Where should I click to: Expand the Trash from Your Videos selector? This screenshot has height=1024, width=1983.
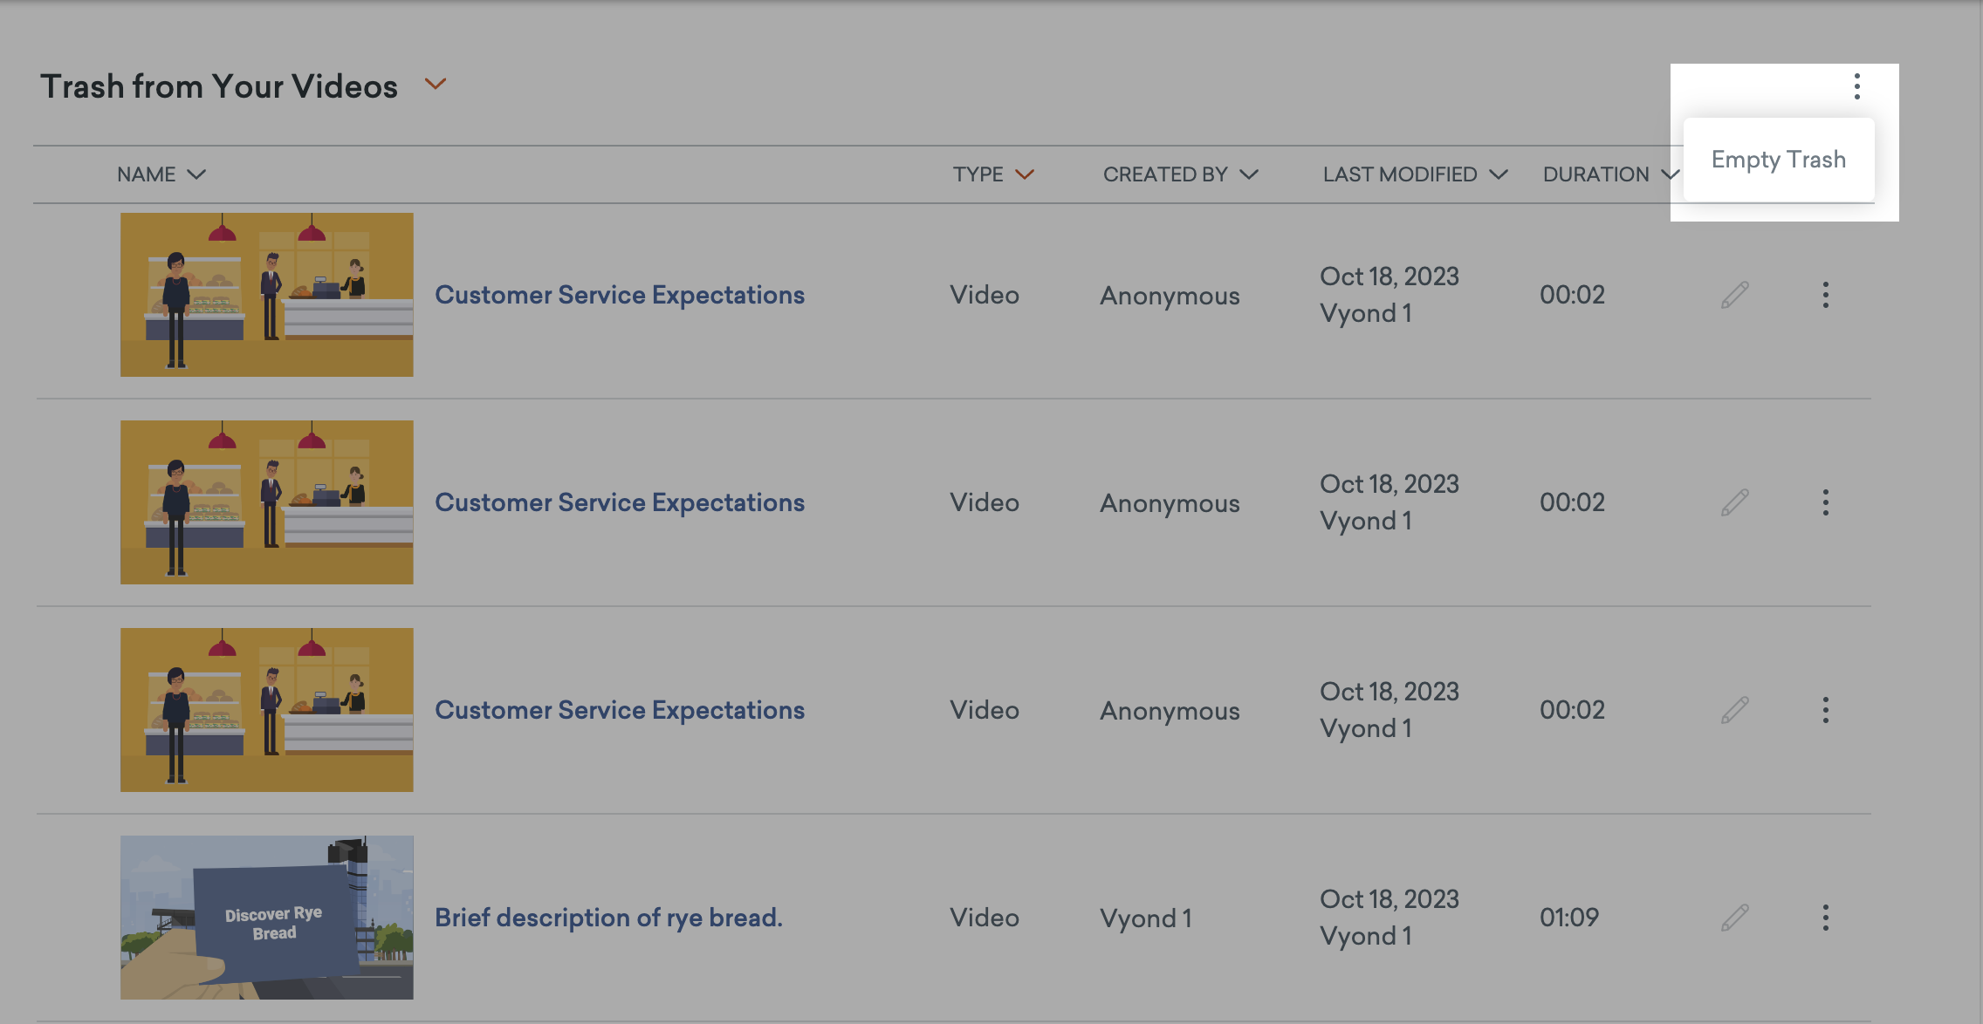click(436, 84)
